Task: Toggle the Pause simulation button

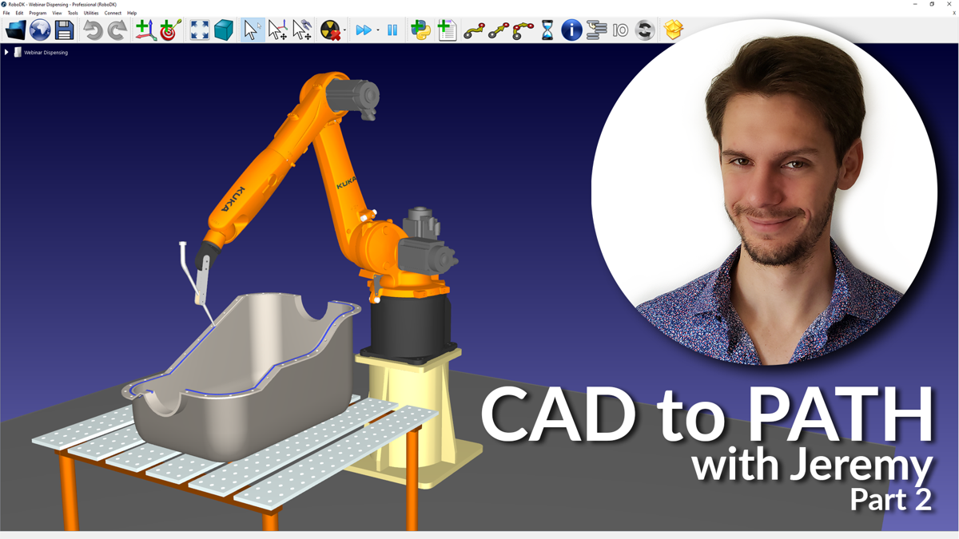Action: (x=392, y=30)
